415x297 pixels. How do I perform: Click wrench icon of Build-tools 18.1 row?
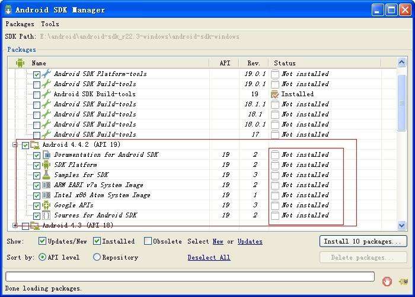46,114
